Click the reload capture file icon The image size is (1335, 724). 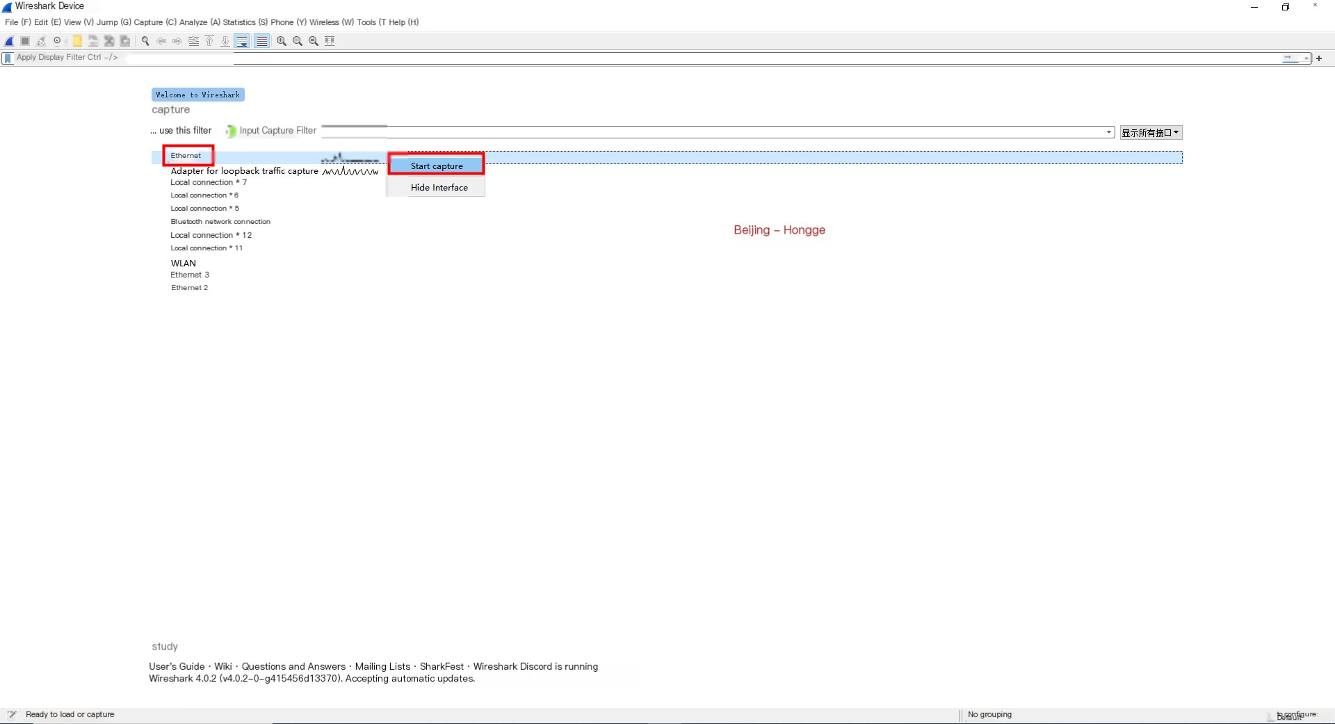[x=125, y=41]
